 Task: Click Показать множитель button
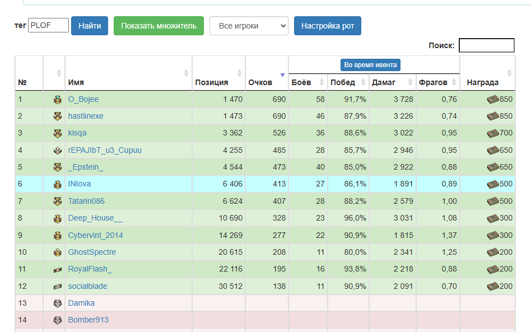click(159, 26)
